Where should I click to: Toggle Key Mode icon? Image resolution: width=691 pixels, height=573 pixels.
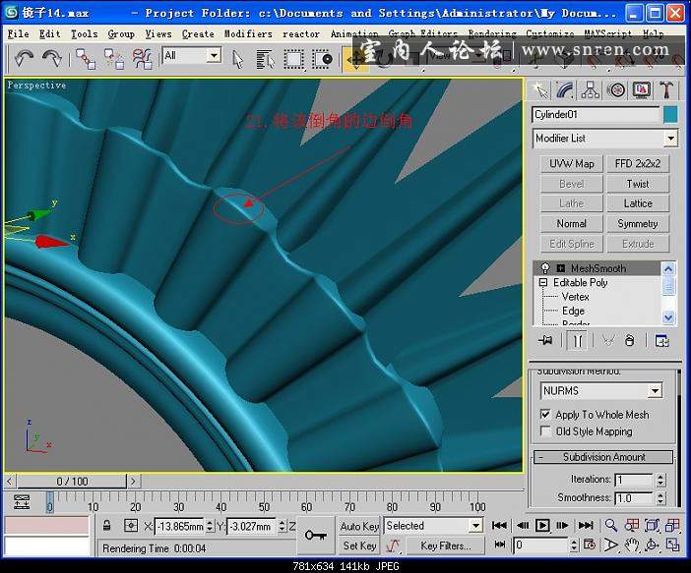tap(500, 544)
